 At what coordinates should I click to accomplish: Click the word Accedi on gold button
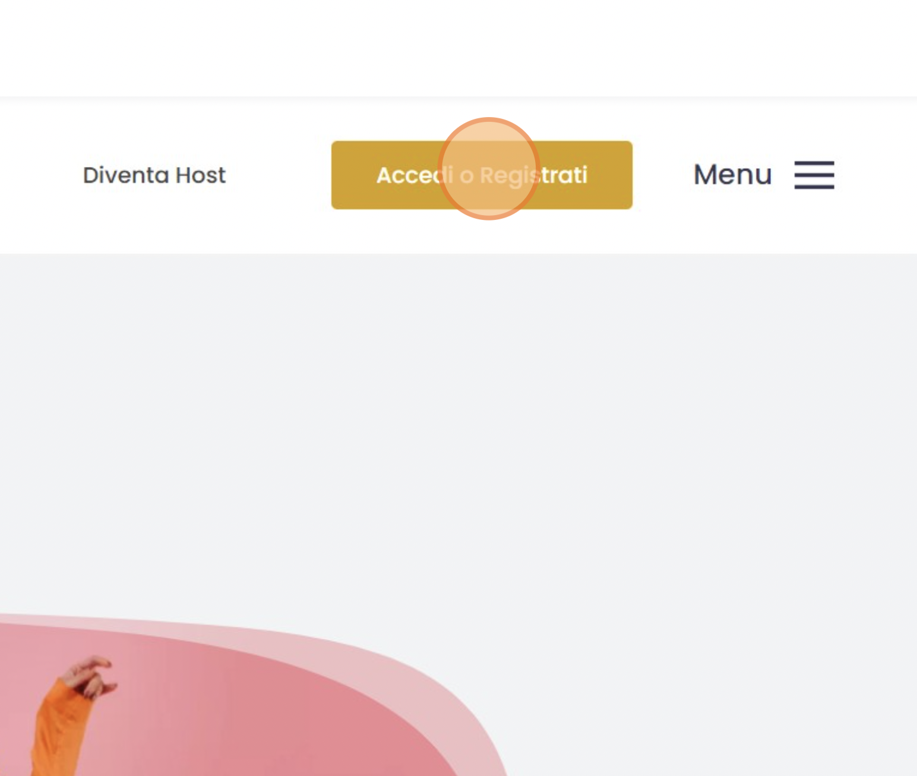click(x=415, y=175)
